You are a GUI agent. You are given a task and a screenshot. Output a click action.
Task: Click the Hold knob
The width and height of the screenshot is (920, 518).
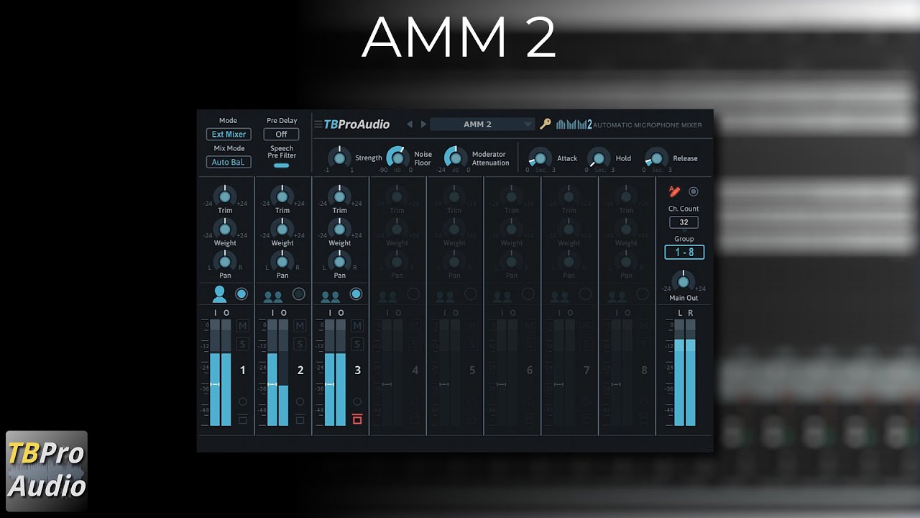[x=599, y=158]
